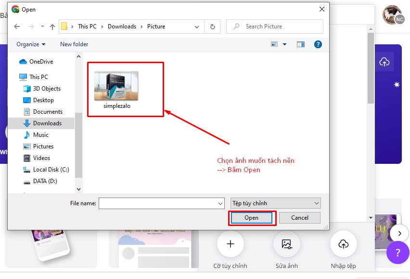The image size is (410, 279).
Task: Select This PC in address breadcrumb
Action: click(x=87, y=27)
